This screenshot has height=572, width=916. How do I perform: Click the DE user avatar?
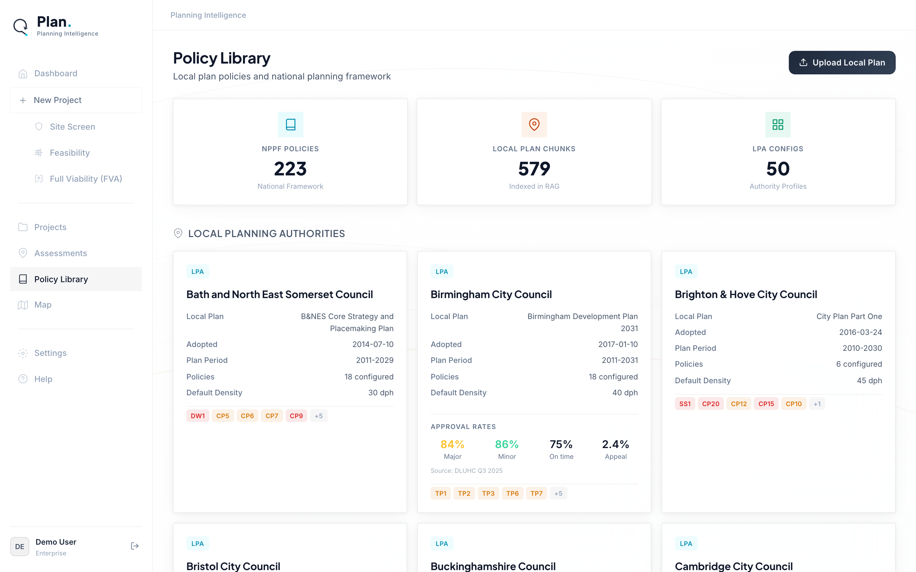click(20, 546)
